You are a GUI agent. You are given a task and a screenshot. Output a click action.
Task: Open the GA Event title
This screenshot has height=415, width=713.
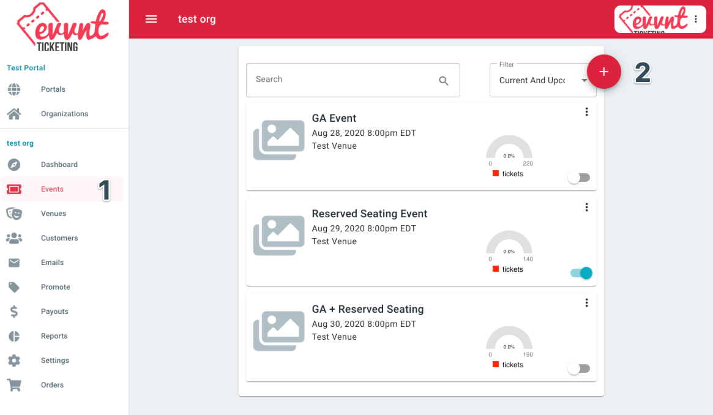click(x=334, y=118)
